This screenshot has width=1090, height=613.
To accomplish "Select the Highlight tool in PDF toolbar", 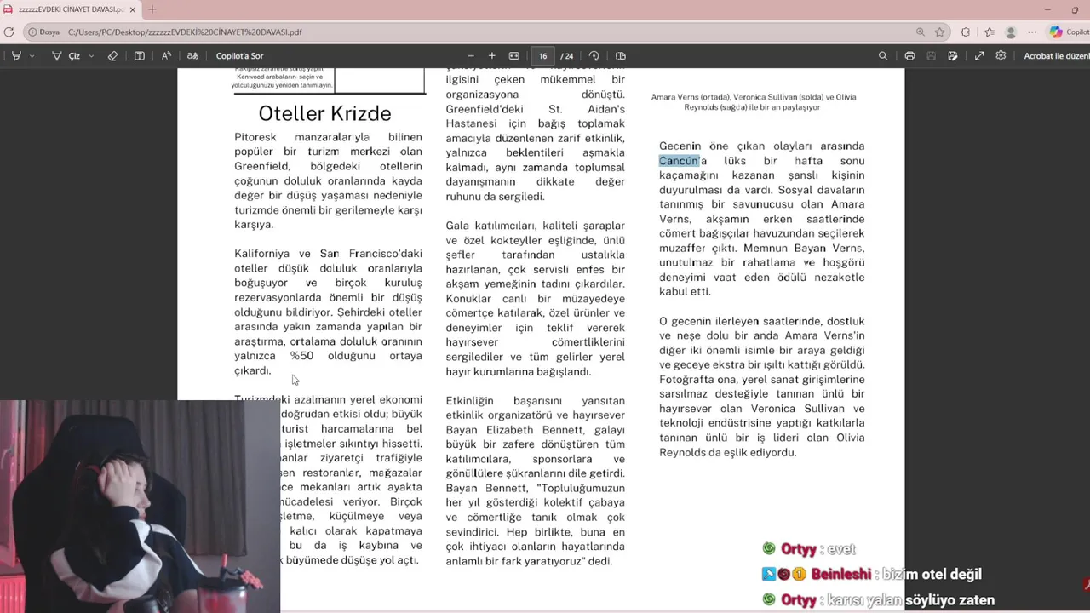I will (16, 56).
